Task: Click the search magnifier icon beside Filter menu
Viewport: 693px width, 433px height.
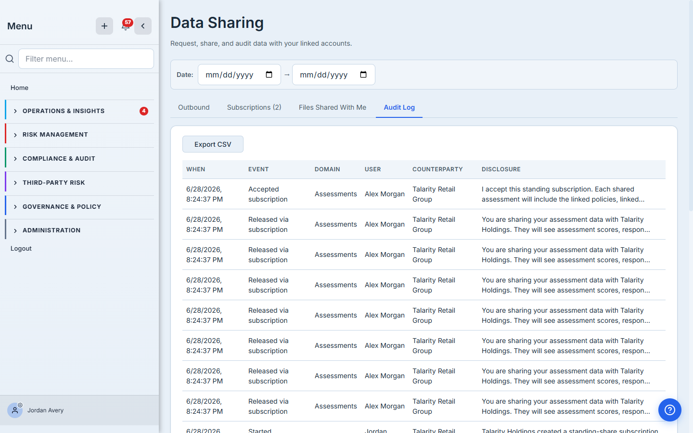Action: pyautogui.click(x=10, y=59)
